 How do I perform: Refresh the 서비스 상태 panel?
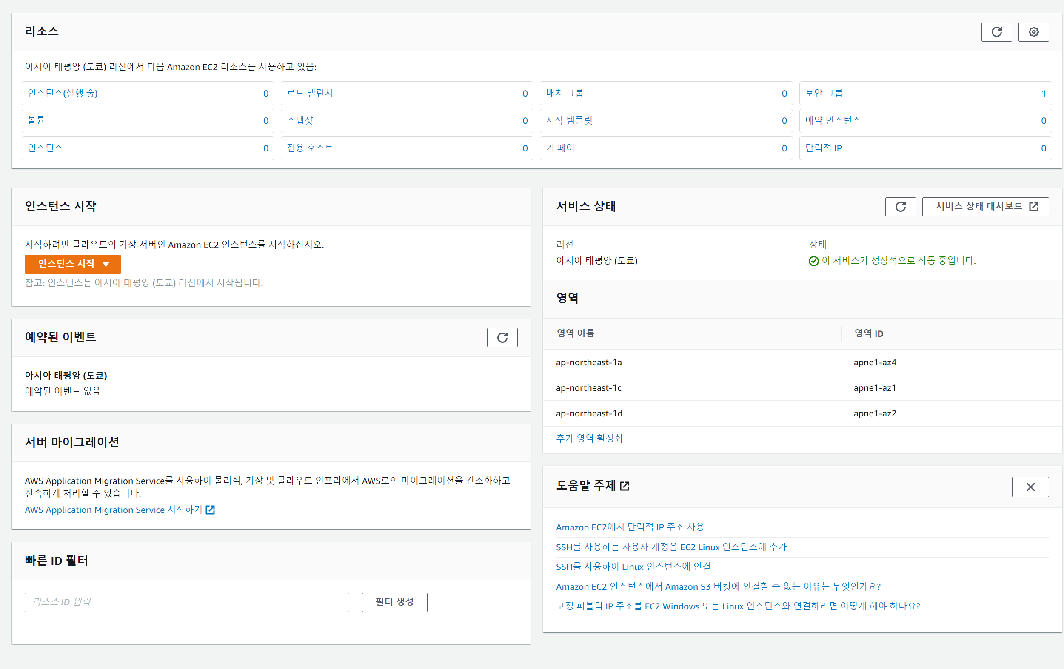pos(900,207)
